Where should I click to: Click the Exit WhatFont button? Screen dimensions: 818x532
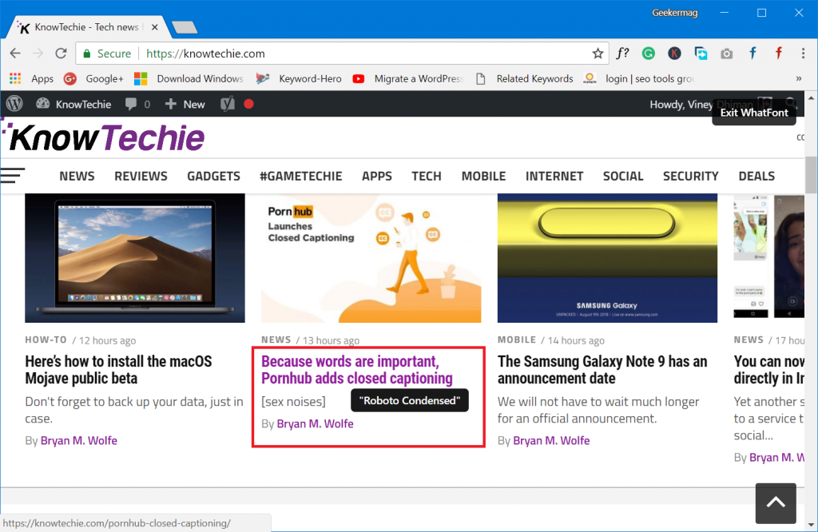click(x=754, y=113)
